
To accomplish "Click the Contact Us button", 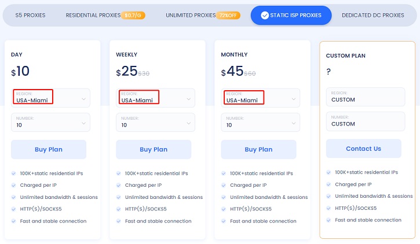I will [363, 149].
